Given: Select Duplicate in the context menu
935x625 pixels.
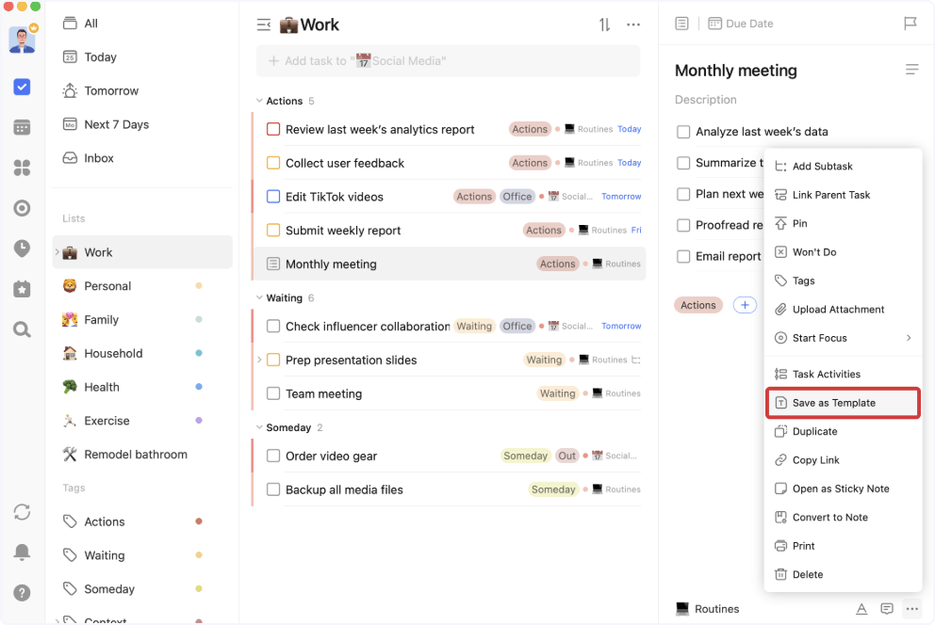Looking at the screenshot, I should pos(814,431).
